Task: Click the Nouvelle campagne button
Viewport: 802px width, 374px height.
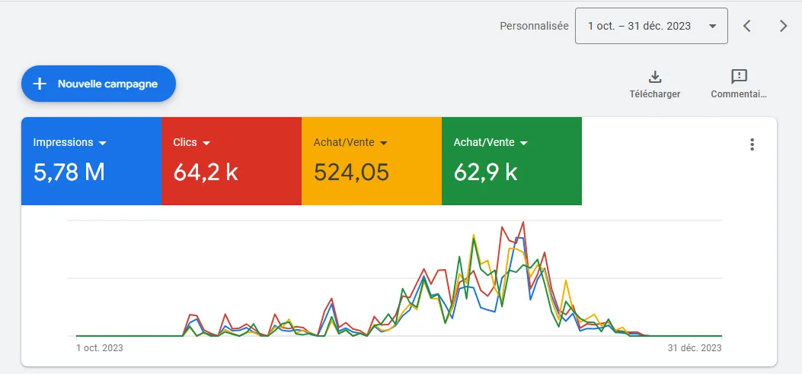Action: point(99,84)
